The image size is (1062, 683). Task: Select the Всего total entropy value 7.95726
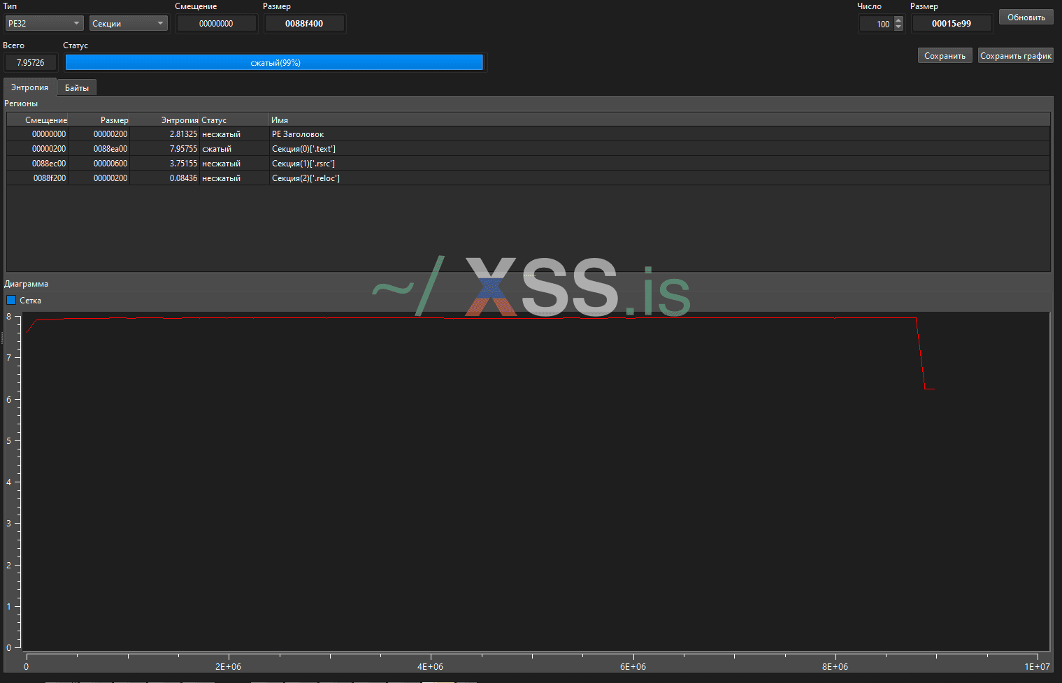point(31,63)
